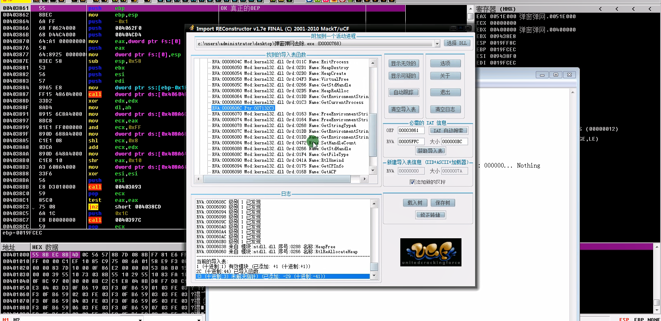
Task: Click import list scroll-left arrow
Action: (x=198, y=179)
